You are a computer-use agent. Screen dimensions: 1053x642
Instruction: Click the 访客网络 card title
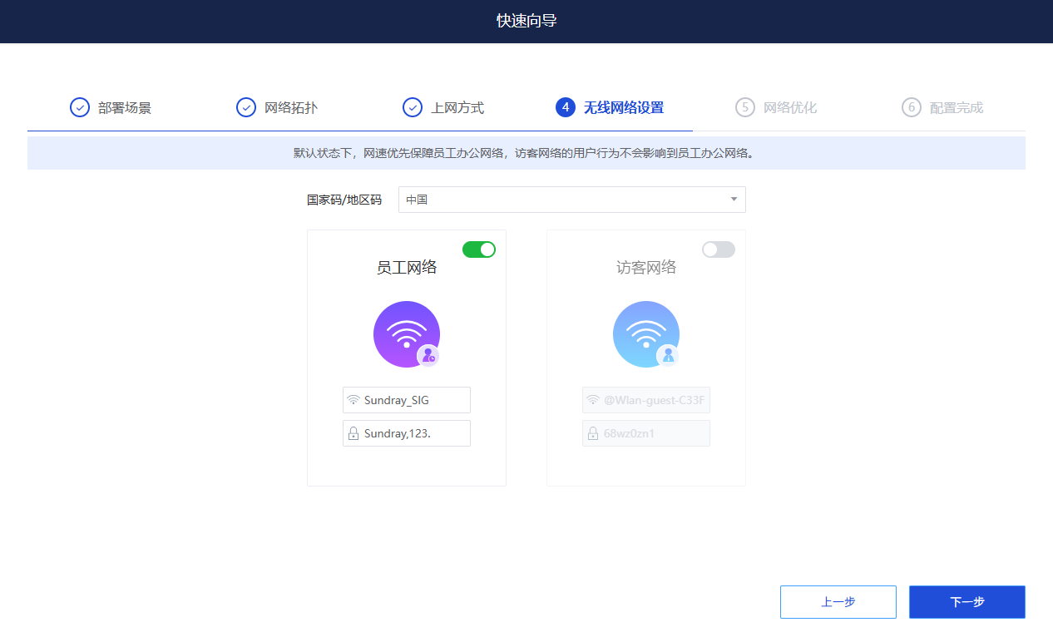(x=646, y=268)
